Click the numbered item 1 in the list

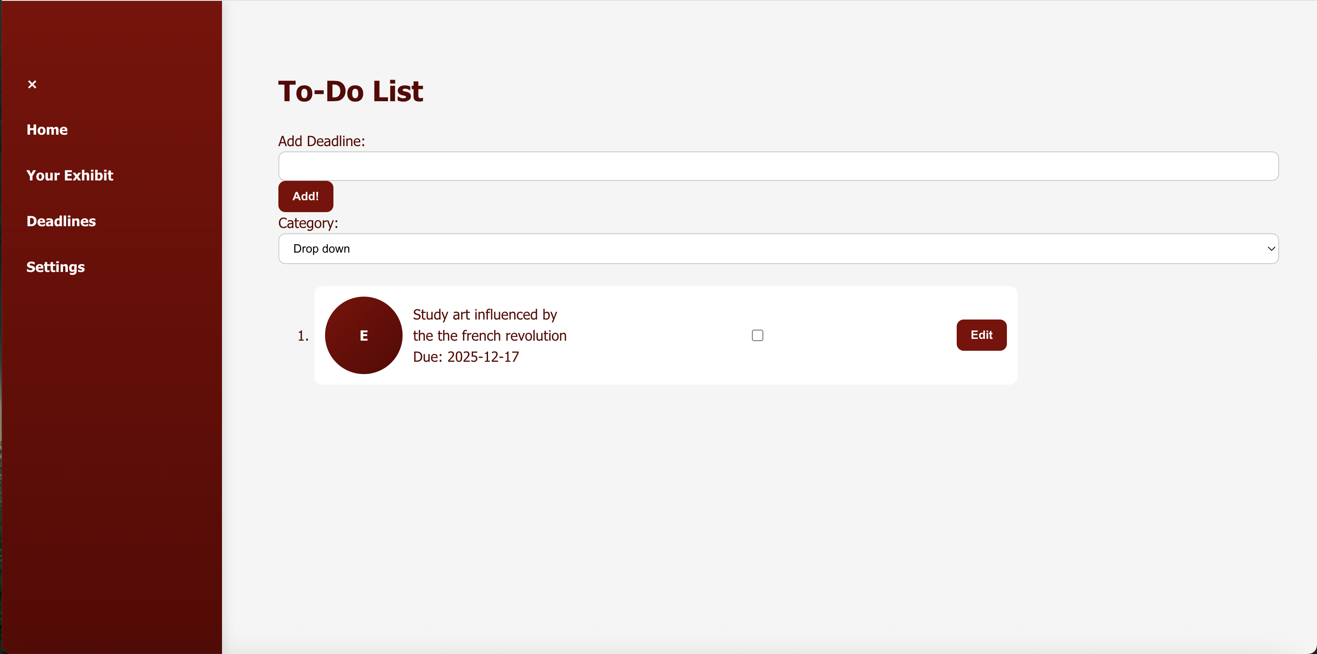click(303, 335)
